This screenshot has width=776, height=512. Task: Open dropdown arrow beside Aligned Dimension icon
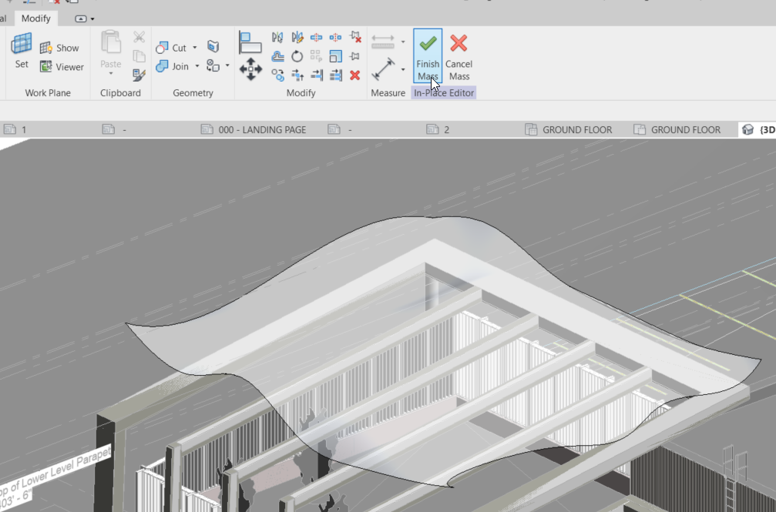tap(403, 69)
